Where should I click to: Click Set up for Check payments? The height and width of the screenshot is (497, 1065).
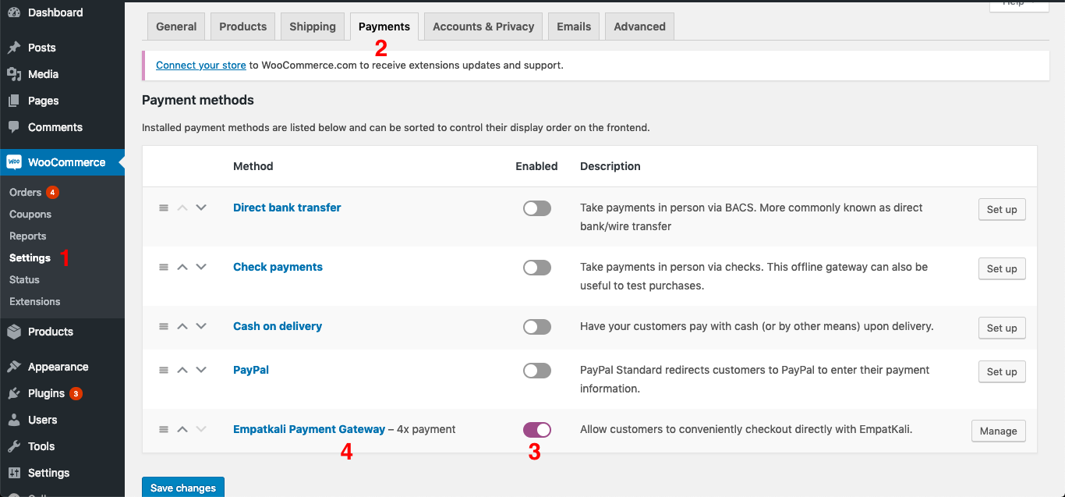click(x=1002, y=268)
